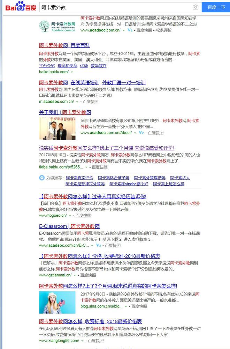
Task: Click the 百度一下 search button
Action: (x=216, y=7)
